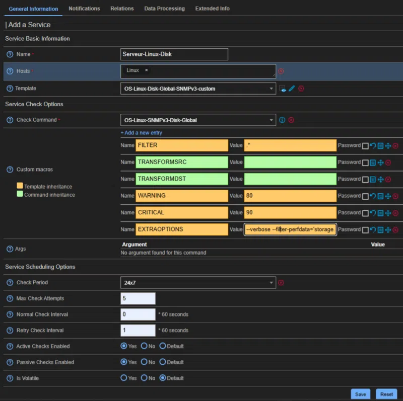Select Yes for Is Volatile

(x=124, y=378)
